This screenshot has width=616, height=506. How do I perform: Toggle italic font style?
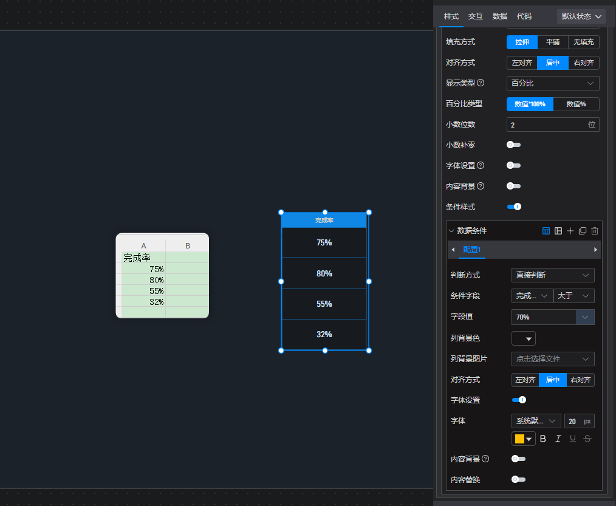pyautogui.click(x=558, y=439)
